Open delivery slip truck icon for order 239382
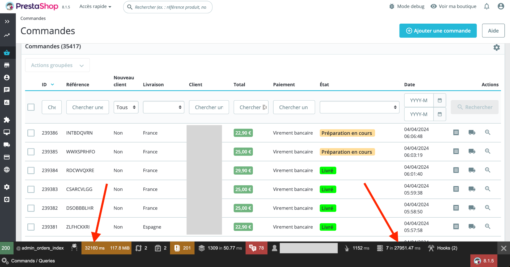This screenshot has height=267, width=510. pyautogui.click(x=472, y=208)
